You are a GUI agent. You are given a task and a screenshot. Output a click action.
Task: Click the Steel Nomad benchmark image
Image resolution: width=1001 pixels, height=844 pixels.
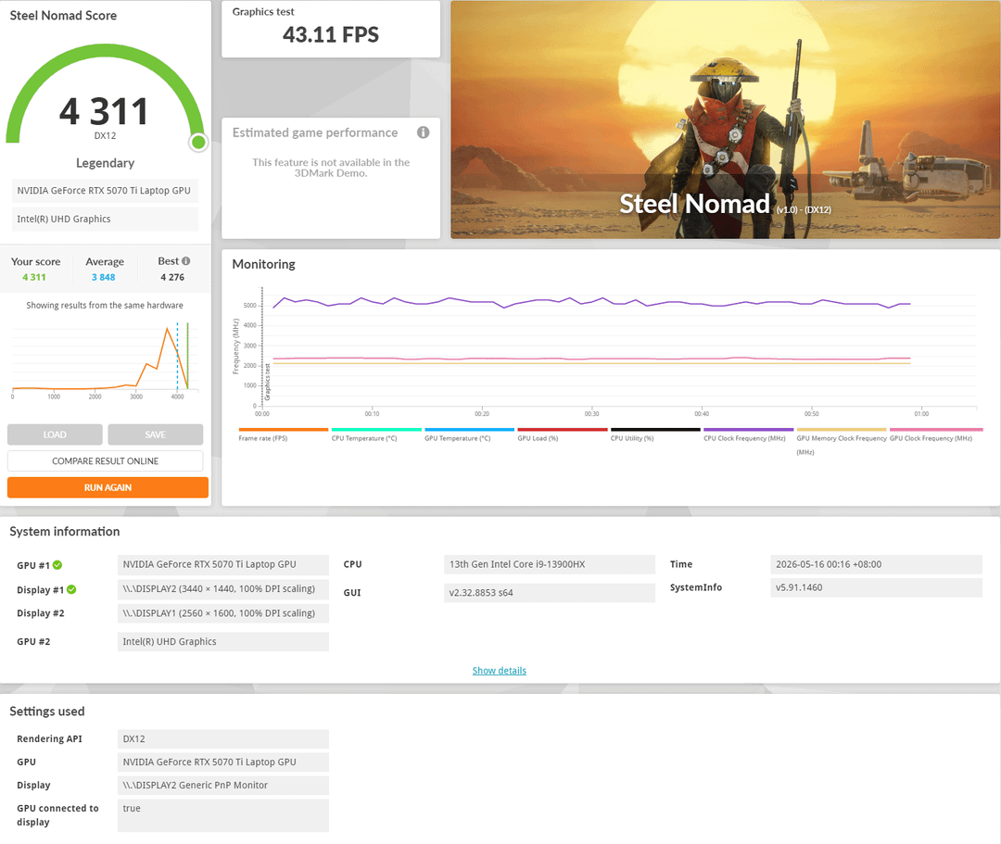point(725,120)
